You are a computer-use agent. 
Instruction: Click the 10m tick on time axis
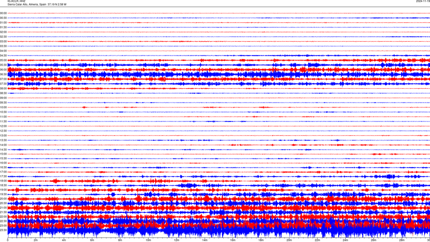coord(148,240)
